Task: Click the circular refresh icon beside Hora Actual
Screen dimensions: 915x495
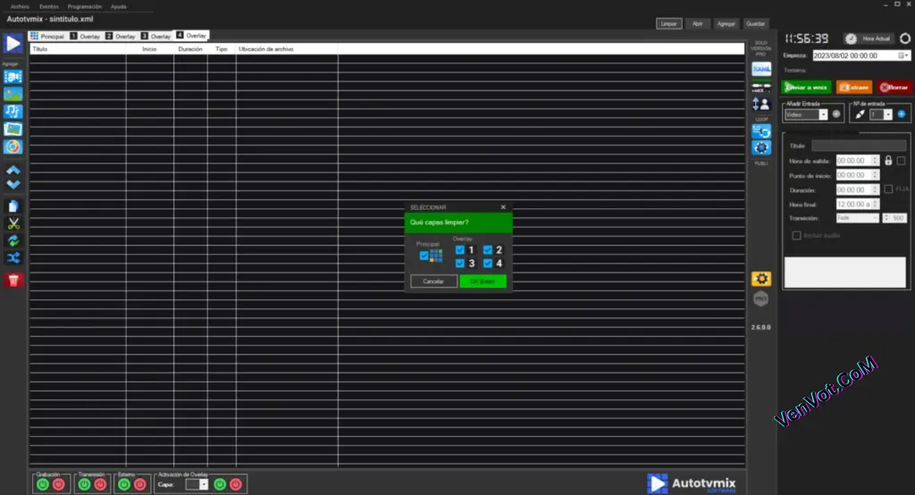Action: [904, 38]
